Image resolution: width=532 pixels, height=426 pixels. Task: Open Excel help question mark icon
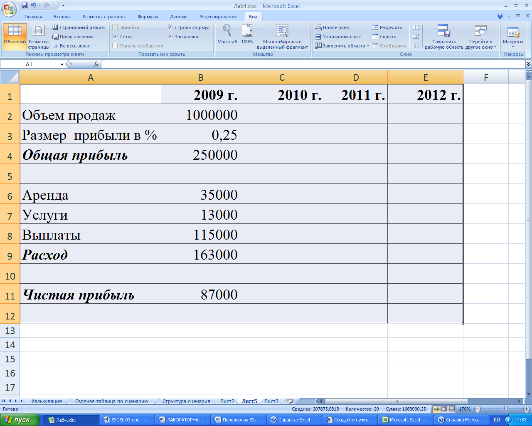tap(500, 16)
